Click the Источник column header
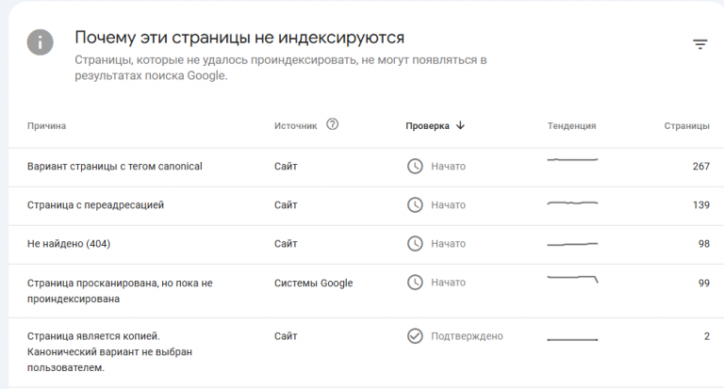The height and width of the screenshot is (389, 724). click(296, 125)
